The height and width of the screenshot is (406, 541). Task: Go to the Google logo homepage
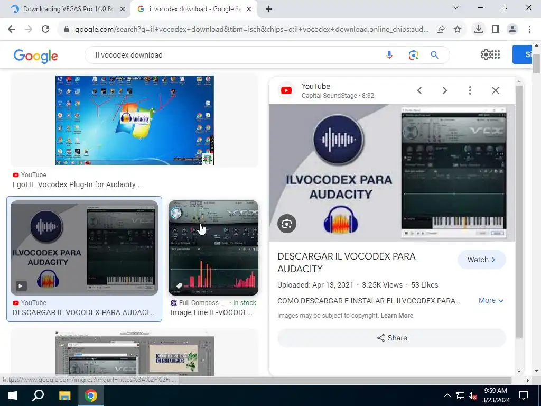pyautogui.click(x=36, y=56)
